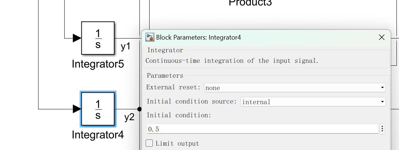The image size is (399, 150).
Task: Click the Continuous-time integration description text
Action: pos(232,61)
